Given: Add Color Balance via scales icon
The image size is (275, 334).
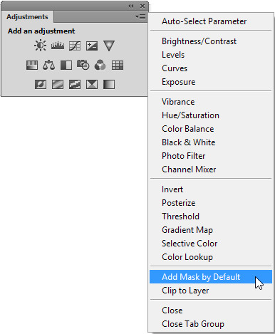Looking at the screenshot, I should [49, 65].
